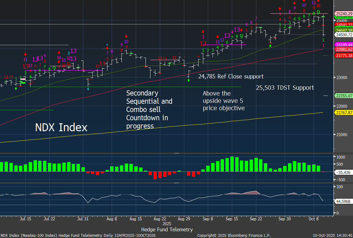
Task: Select the red down arrow above Jul 15 magenta 11
Action: (25, 54)
